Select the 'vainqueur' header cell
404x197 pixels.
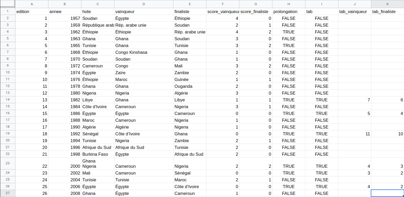(x=144, y=11)
